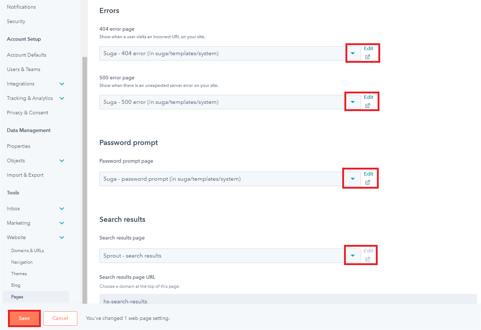Go to Domains & URLs settings
This screenshot has width=481, height=330.
(27, 251)
